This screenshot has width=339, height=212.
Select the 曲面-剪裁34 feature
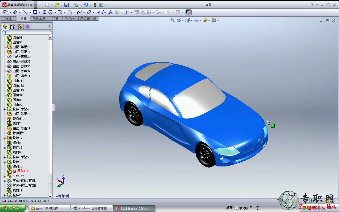(x=21, y=57)
